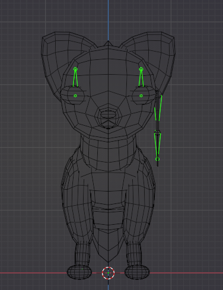Select the right foot mesh
The width and height of the screenshot is (223, 290).
[137, 272]
